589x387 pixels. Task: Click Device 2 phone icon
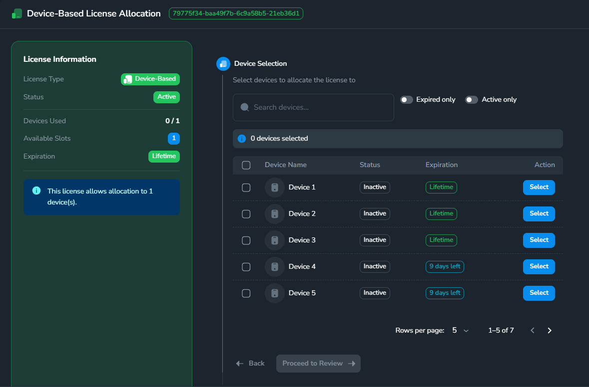click(275, 214)
